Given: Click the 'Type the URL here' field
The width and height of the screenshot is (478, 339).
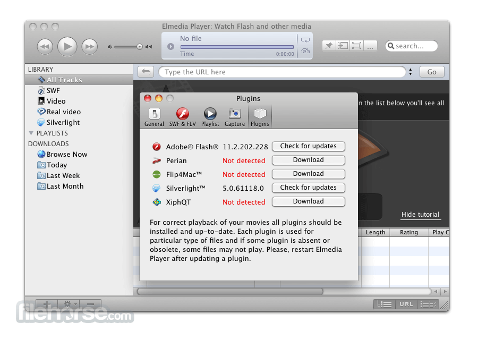Looking at the screenshot, I should (x=282, y=72).
